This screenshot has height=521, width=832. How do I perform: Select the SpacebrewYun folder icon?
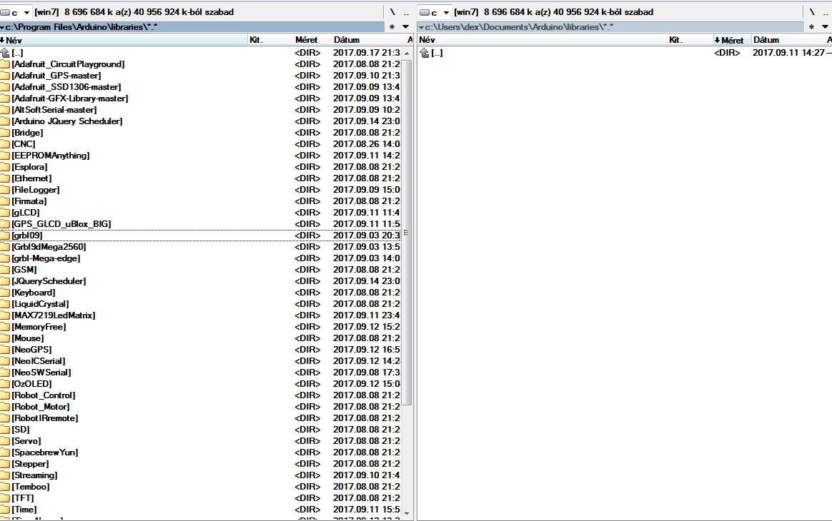tap(5, 452)
